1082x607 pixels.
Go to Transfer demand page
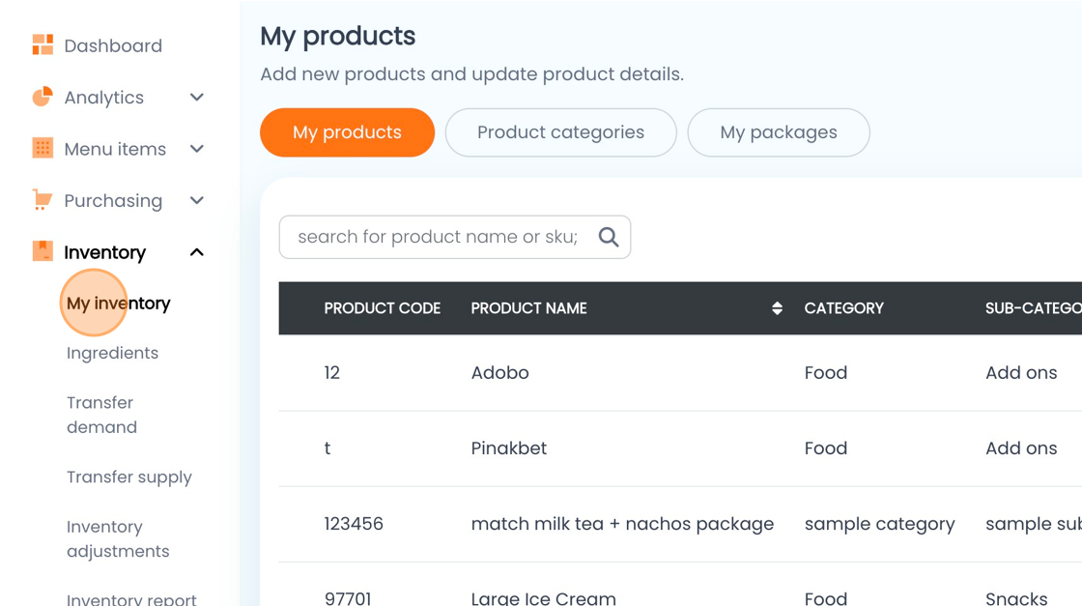[101, 415]
